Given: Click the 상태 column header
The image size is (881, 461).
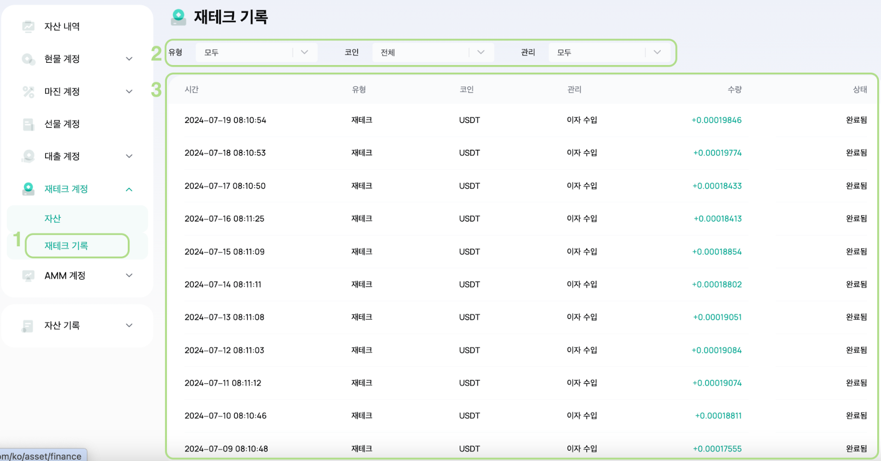Looking at the screenshot, I should pos(860,89).
